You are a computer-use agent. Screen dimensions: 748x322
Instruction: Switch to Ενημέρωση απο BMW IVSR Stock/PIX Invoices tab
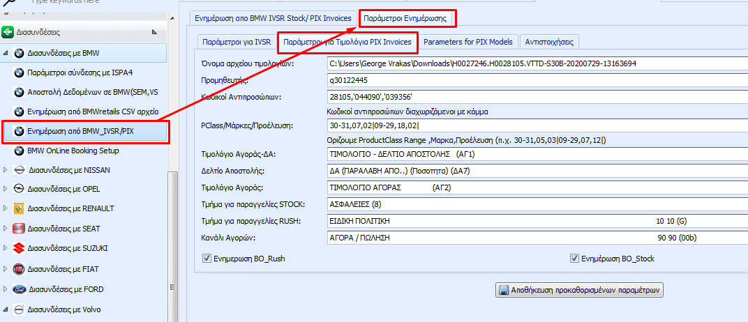pyautogui.click(x=272, y=17)
